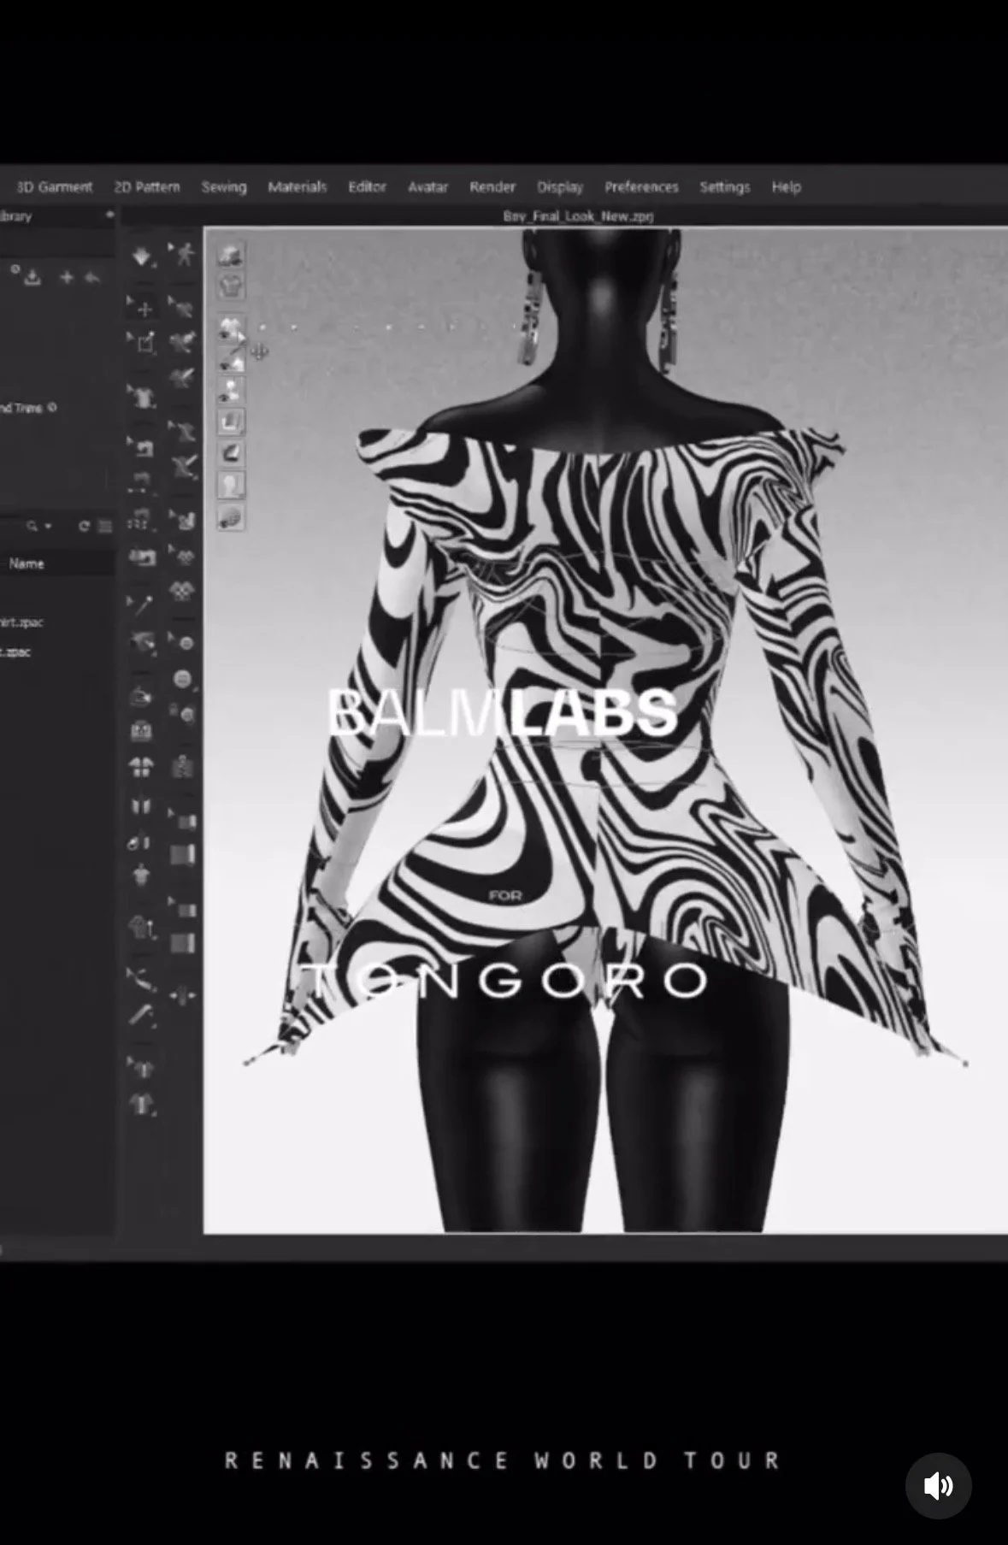1008x1545 pixels.
Task: Expand the search filter dropdown arrow
Action: pos(48,526)
